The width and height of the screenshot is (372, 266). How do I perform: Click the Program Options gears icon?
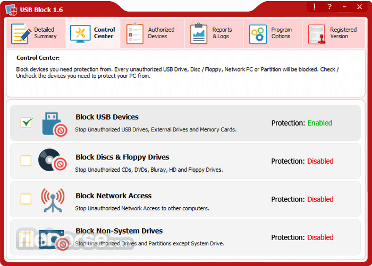pyautogui.click(x=258, y=34)
